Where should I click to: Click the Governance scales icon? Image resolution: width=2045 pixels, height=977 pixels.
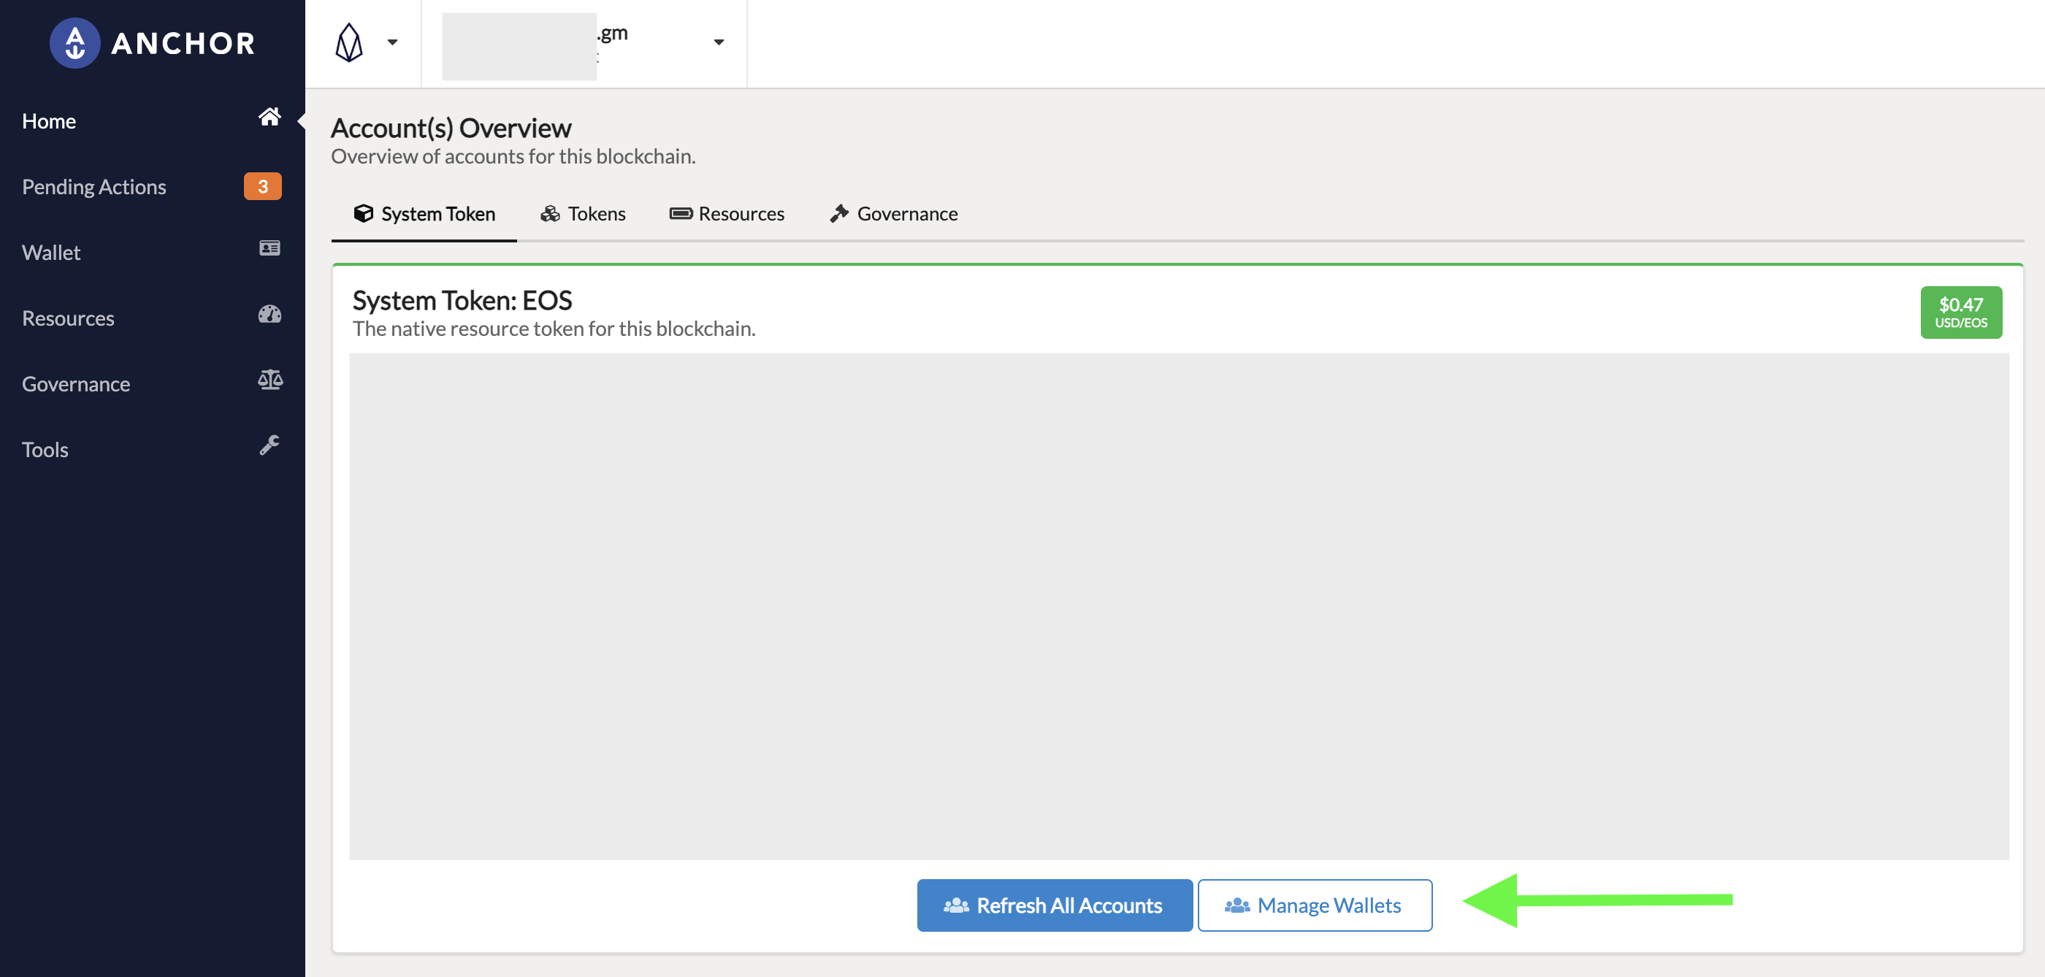(269, 380)
